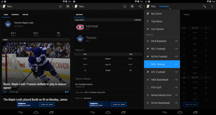Tap Android back button under left screen
The height and width of the screenshot is (115, 216).
click(x=21, y=112)
